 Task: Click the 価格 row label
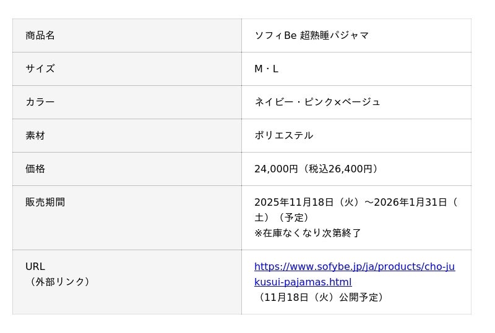[35, 169]
